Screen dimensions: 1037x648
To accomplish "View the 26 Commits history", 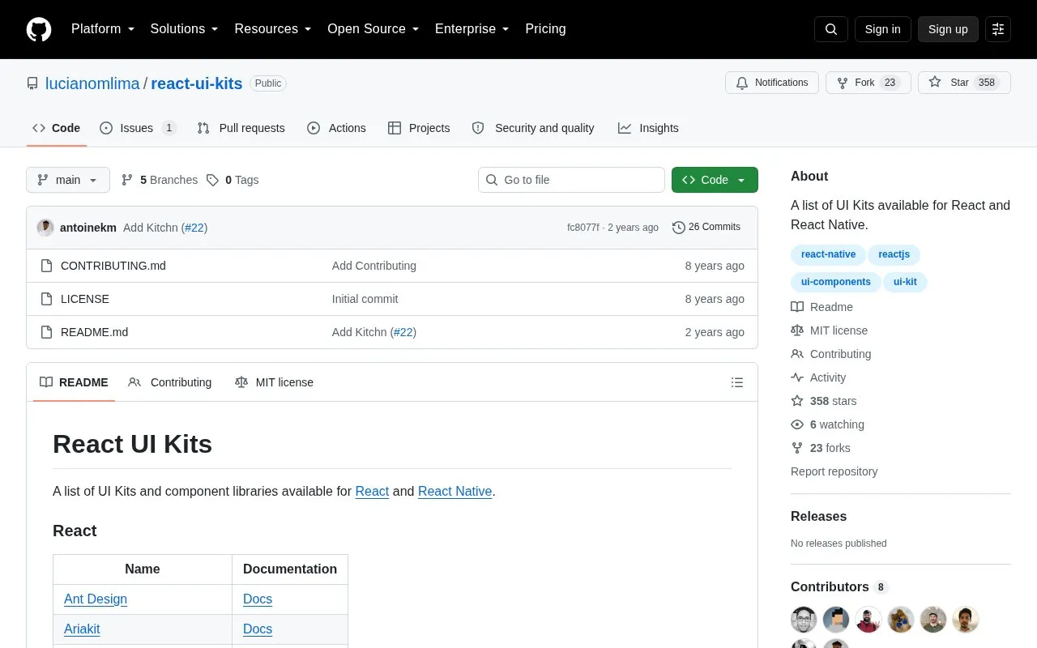I will [706, 228].
